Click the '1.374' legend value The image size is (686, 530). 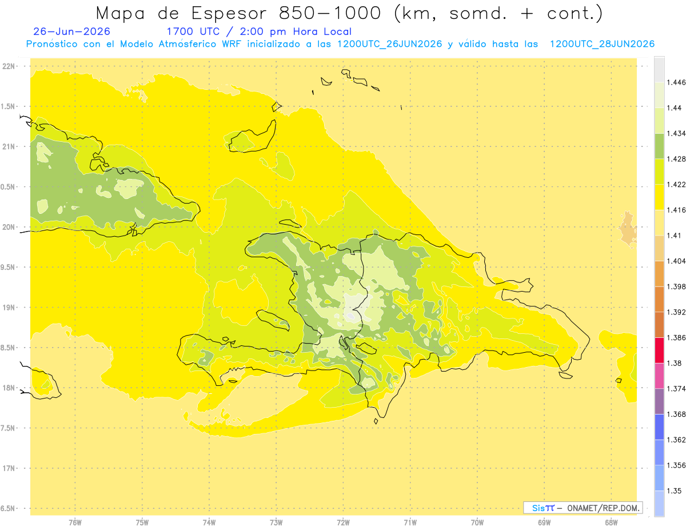(676, 389)
